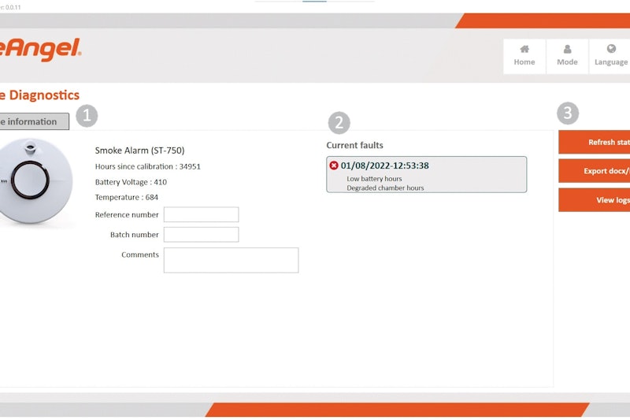This screenshot has width=630, height=420.
Task: Click the Low battery hours fault text
Action: [x=374, y=179]
